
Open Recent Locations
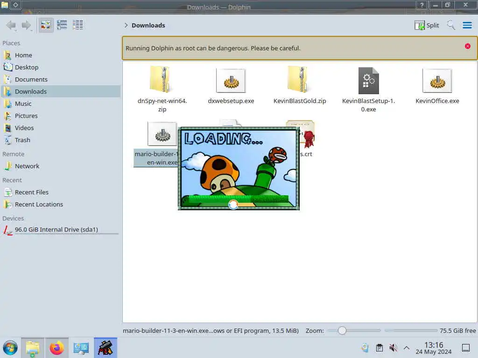pyautogui.click(x=60, y=205)
